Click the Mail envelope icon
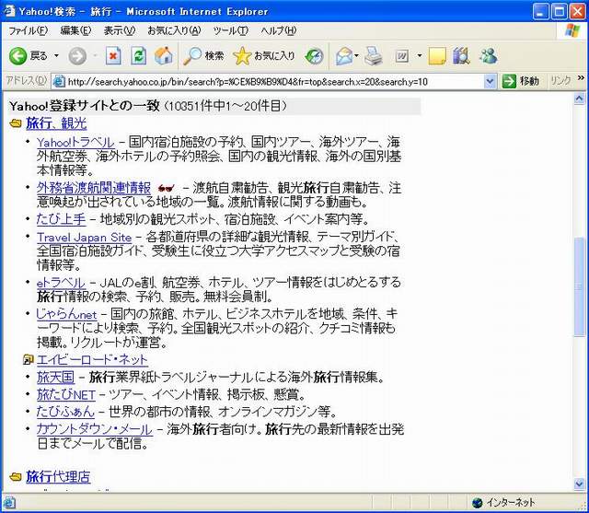Screen dimensions: 589x513 pyautogui.click(x=344, y=56)
